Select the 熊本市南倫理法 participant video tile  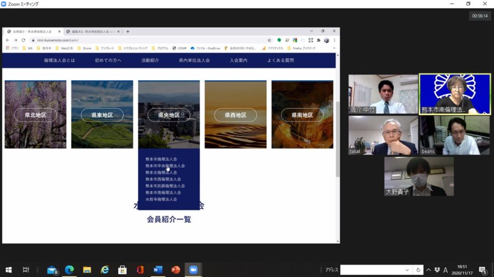click(454, 94)
